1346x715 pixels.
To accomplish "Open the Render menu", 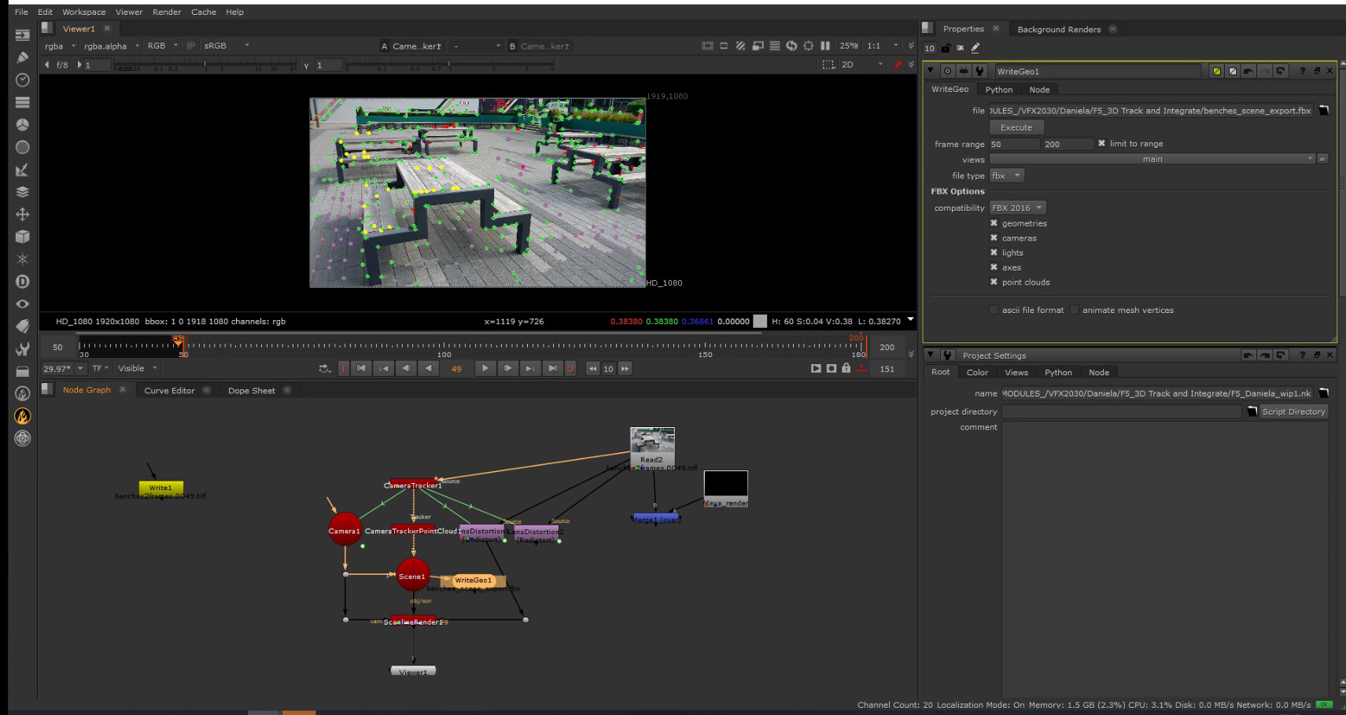I will point(166,12).
